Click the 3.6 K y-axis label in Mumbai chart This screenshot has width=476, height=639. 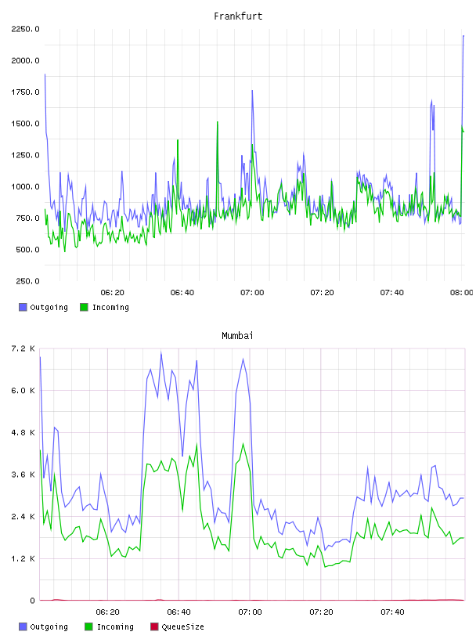point(23,475)
